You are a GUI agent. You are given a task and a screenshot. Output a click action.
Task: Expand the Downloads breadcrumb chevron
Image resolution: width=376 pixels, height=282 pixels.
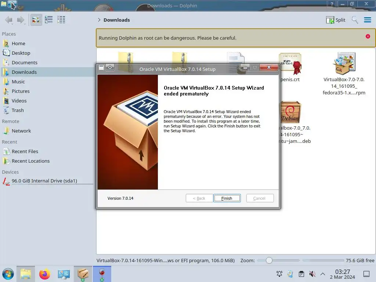pos(99,20)
